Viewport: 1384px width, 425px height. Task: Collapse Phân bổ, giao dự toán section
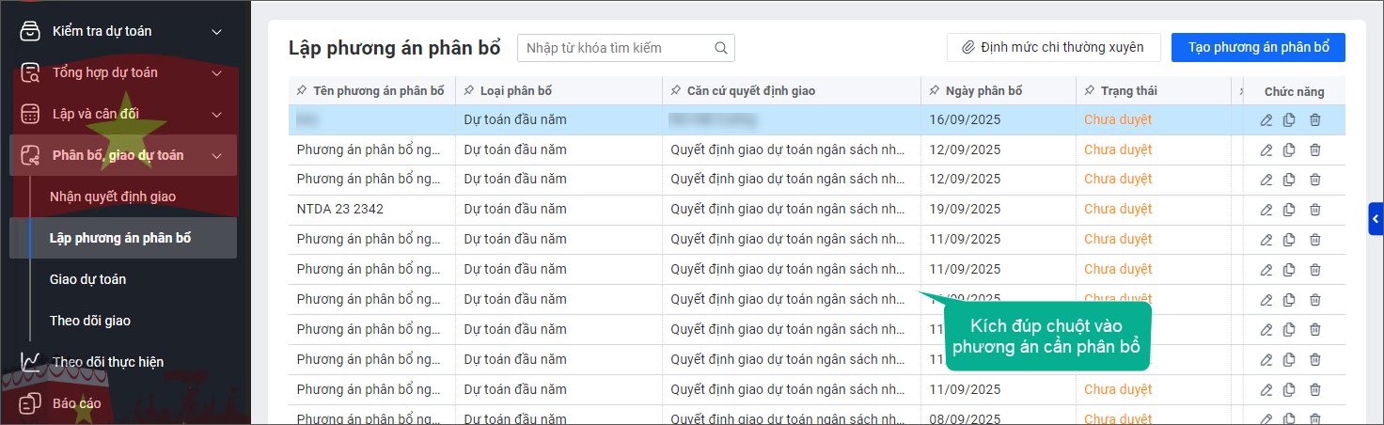[216, 156]
